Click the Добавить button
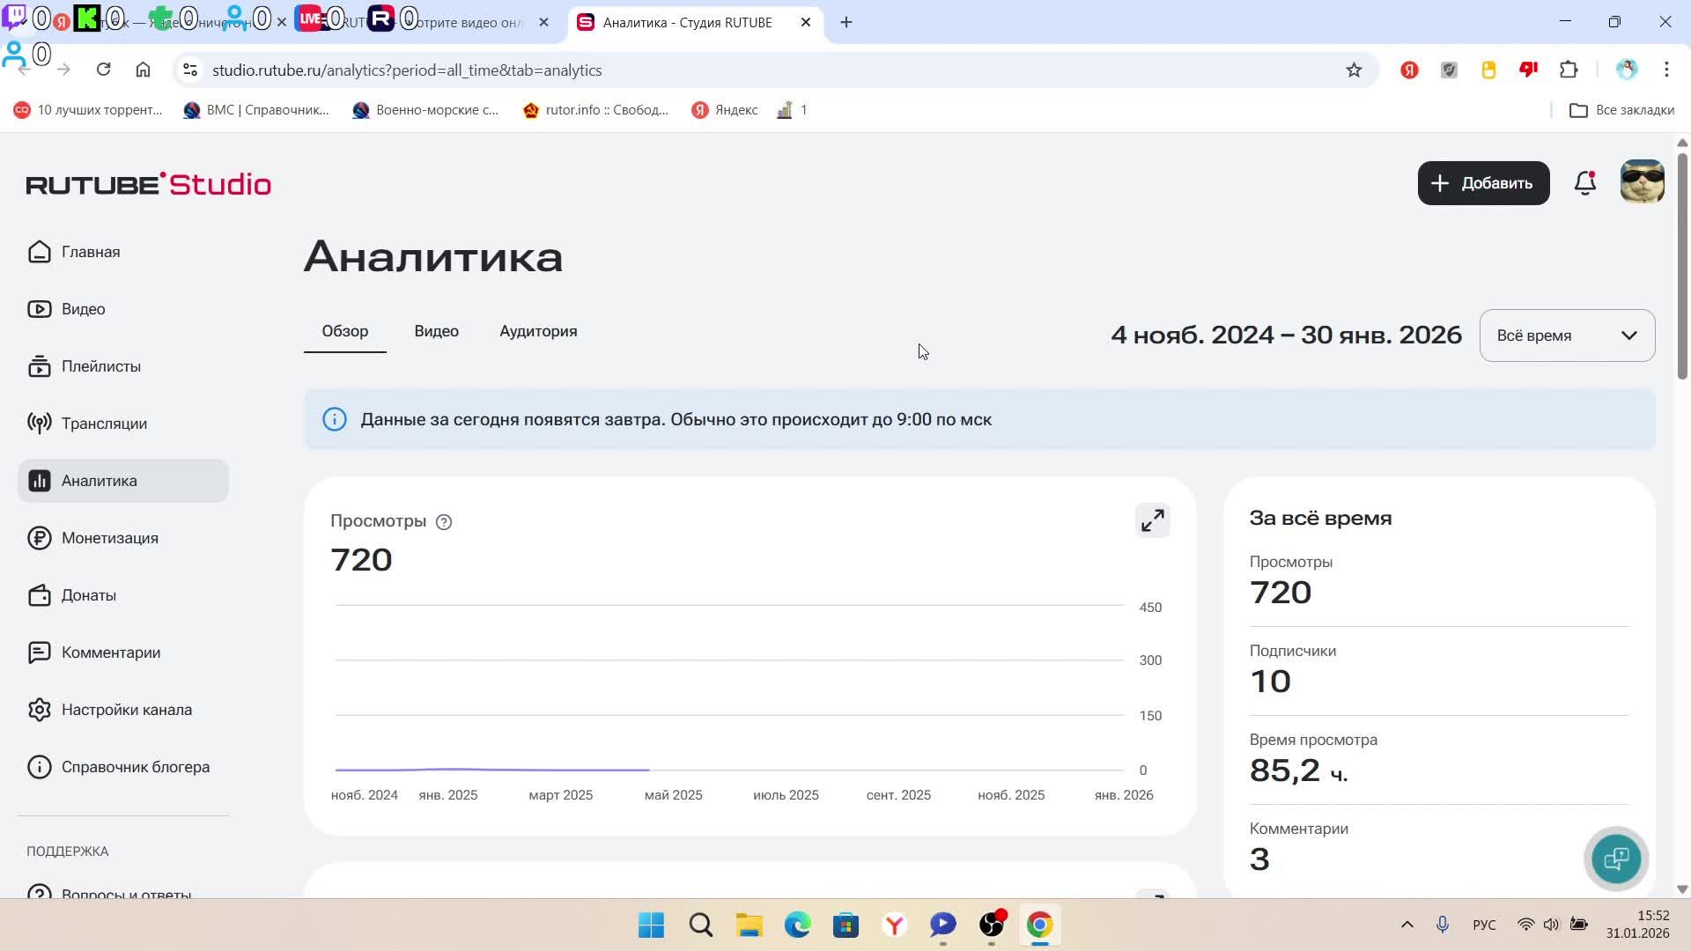This screenshot has height=951, width=1691. (1483, 183)
